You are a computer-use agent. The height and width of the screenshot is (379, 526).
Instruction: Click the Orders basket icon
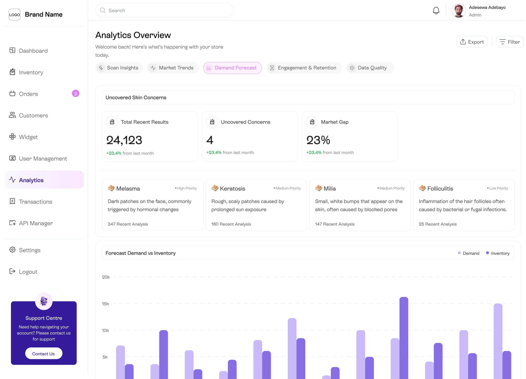tap(12, 94)
